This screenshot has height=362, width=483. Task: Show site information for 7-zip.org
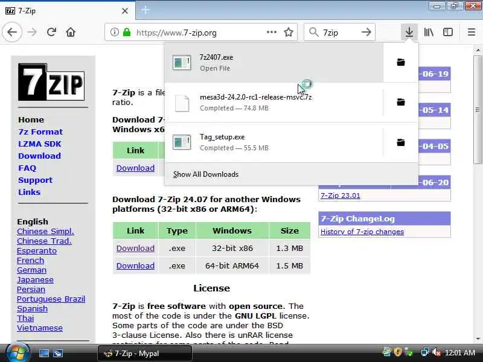(x=115, y=32)
